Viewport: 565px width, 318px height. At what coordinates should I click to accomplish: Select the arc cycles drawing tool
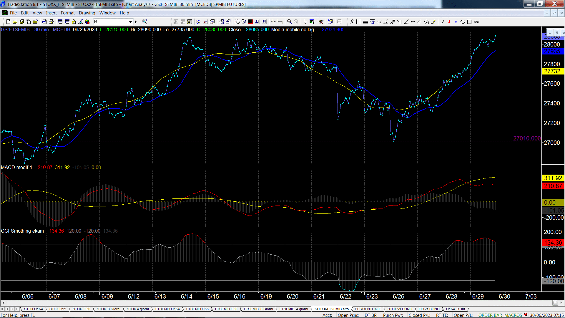426,22
